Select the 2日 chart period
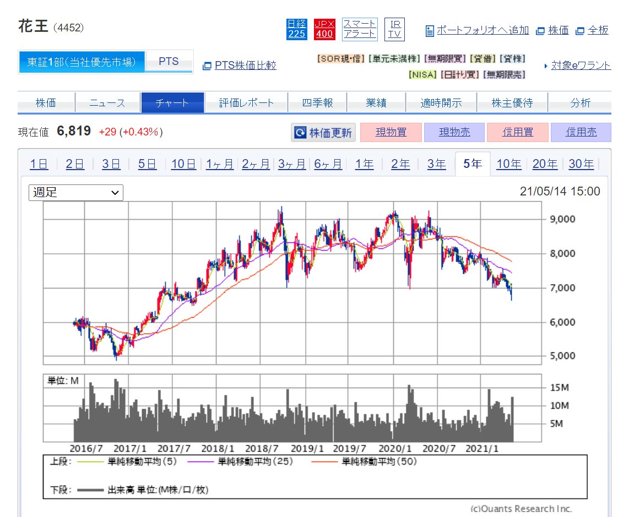 (75, 164)
